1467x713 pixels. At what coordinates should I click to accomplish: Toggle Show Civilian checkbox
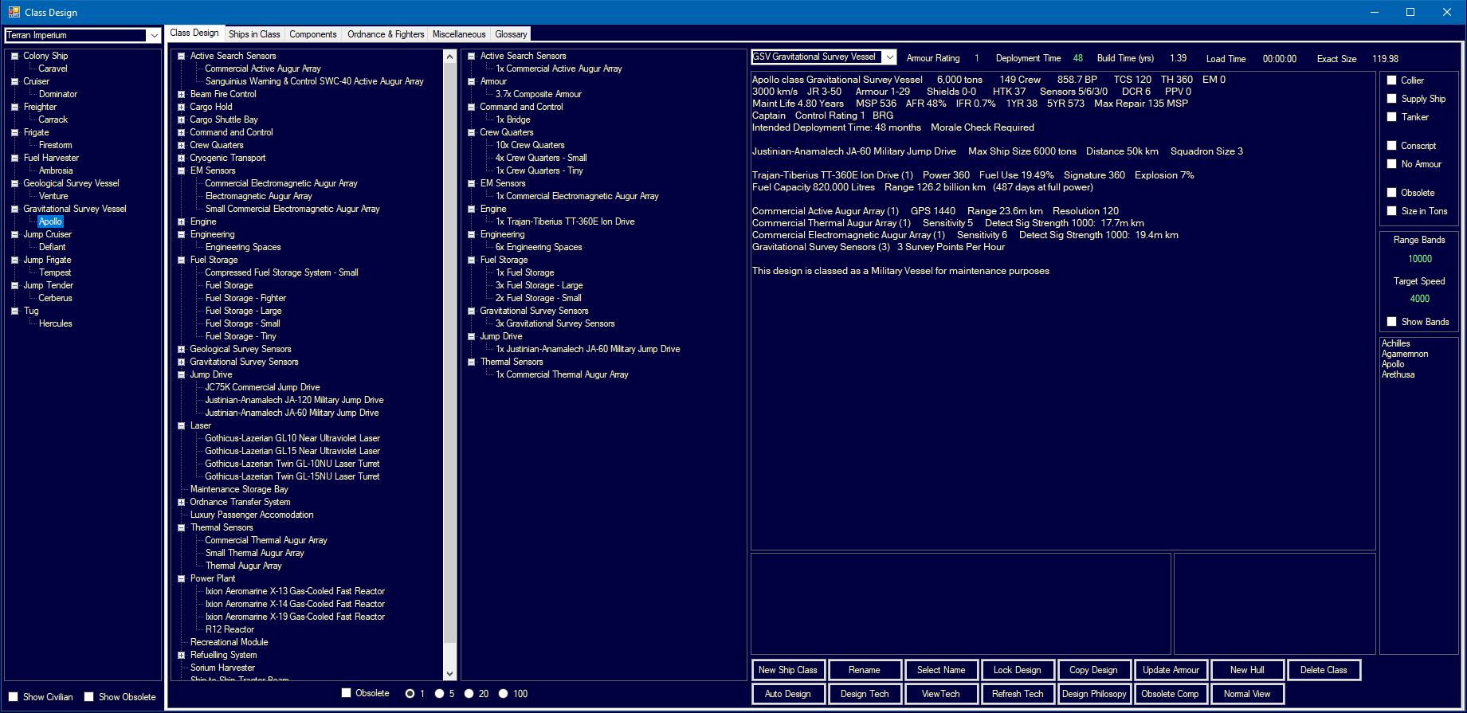click(13, 697)
